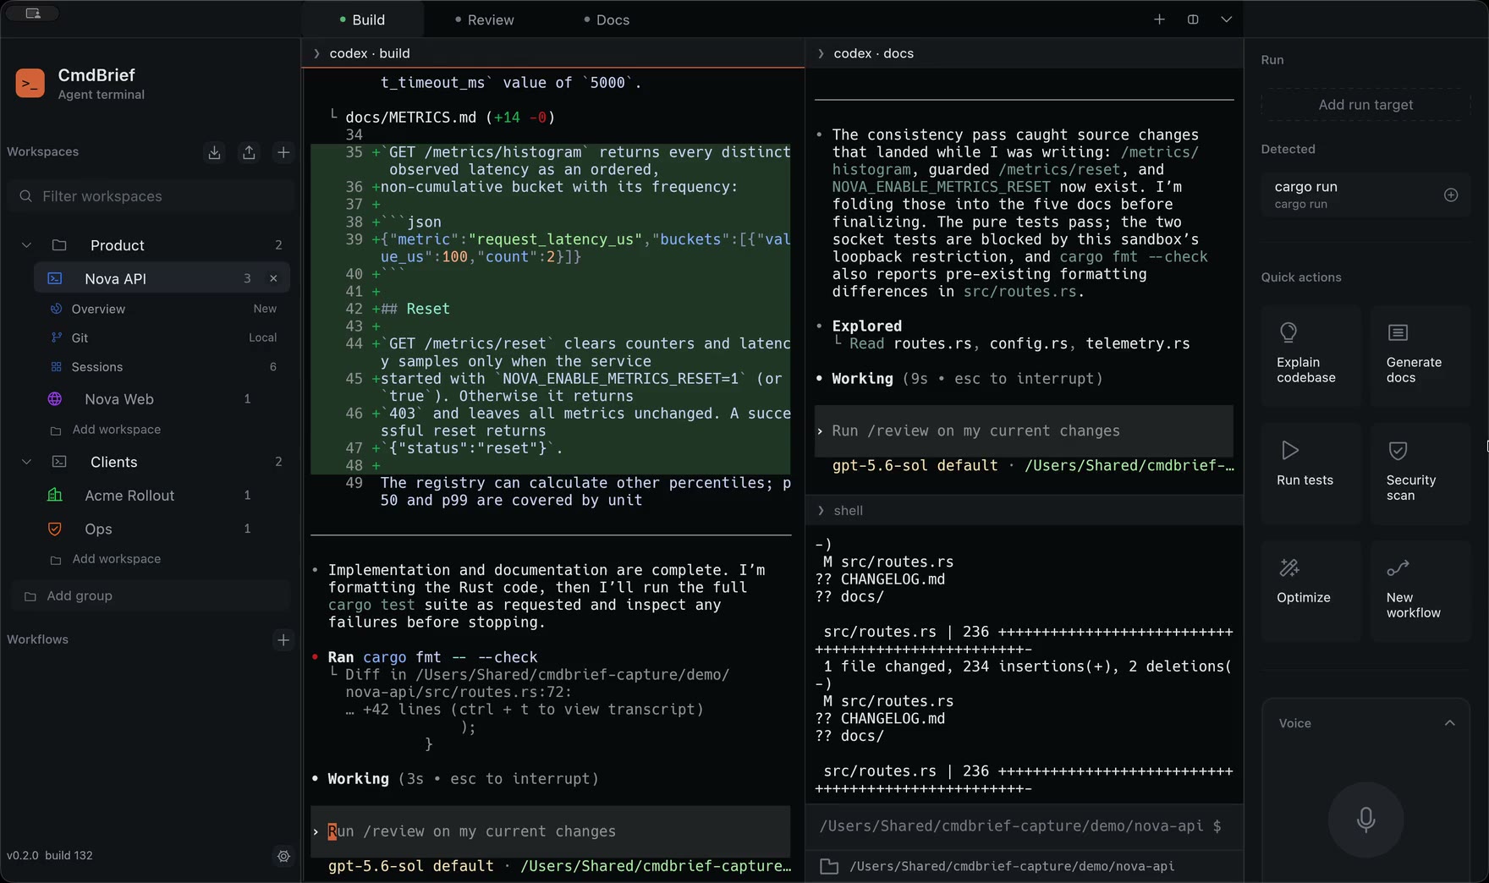This screenshot has width=1489, height=883.
Task: Collapse the codex · docs pane header
Action: (821, 53)
